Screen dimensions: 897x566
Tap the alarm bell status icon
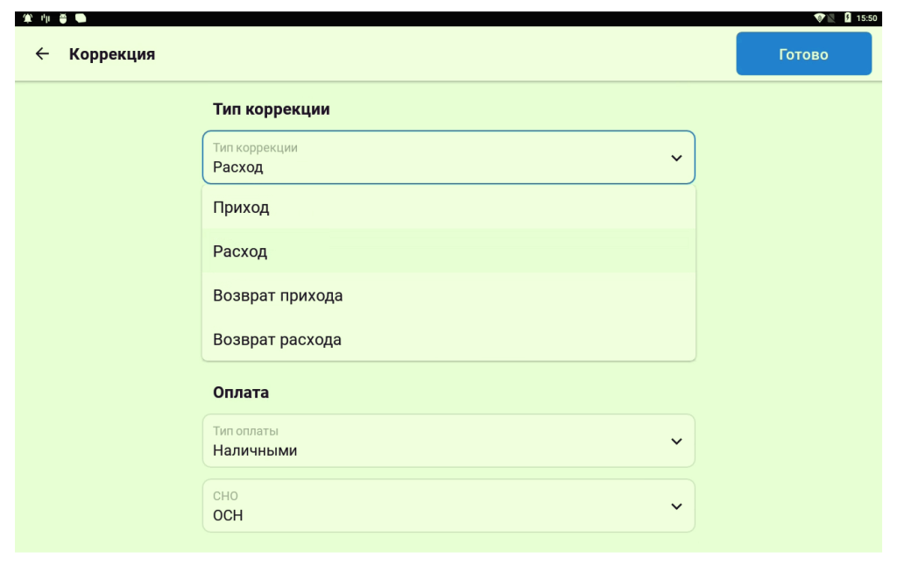point(27,18)
